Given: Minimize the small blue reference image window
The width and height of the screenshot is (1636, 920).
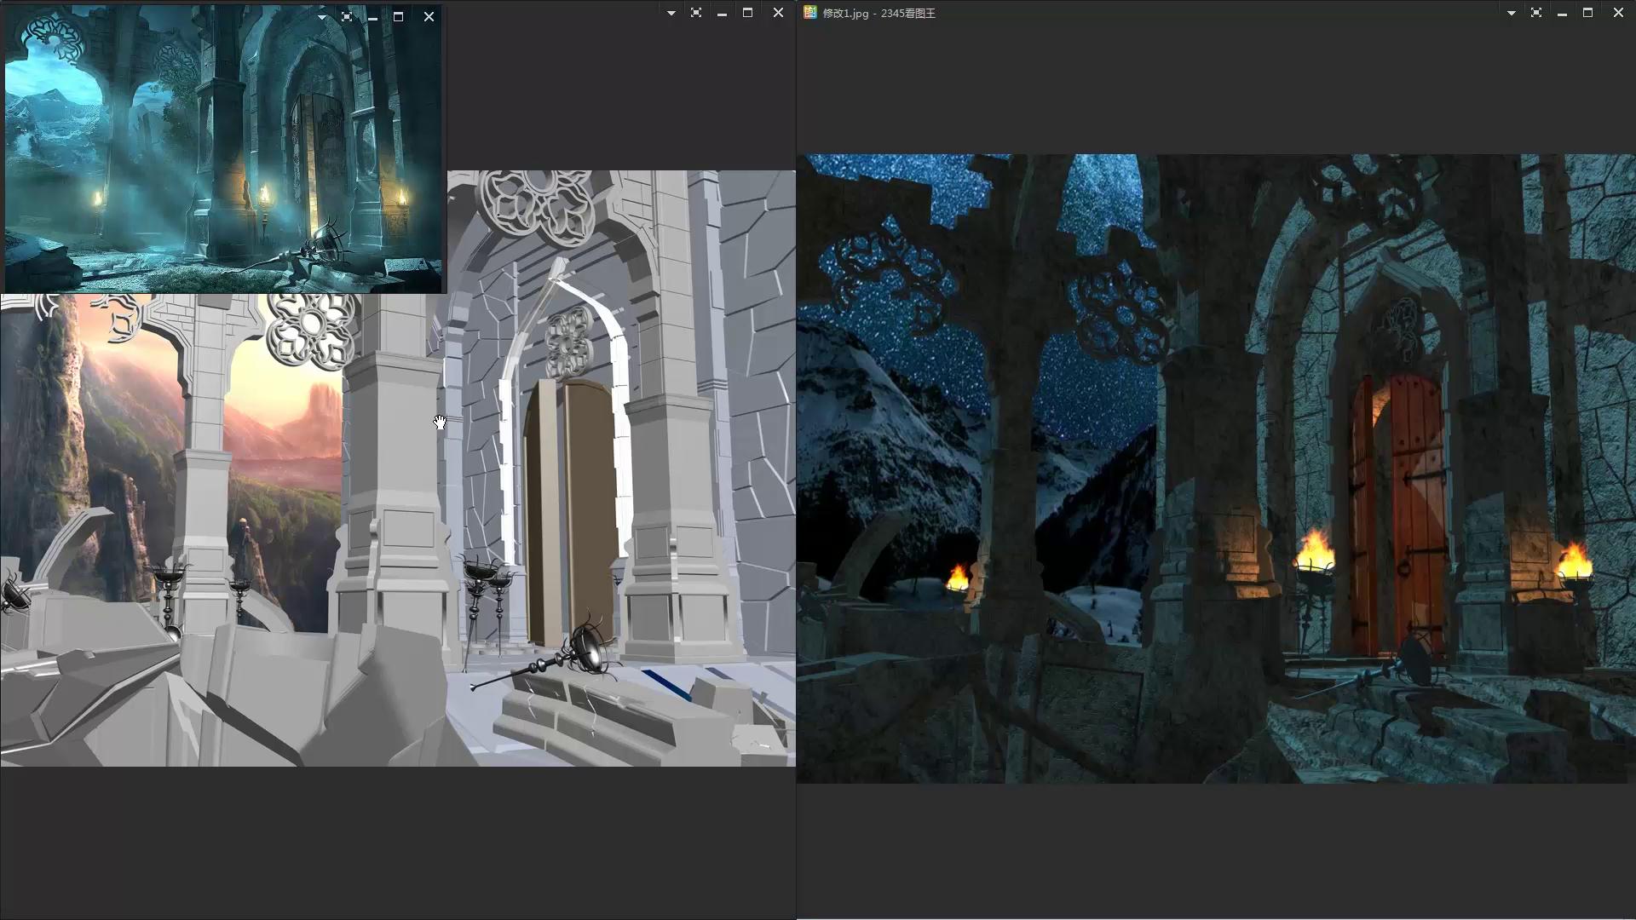Looking at the screenshot, I should coord(372,17).
